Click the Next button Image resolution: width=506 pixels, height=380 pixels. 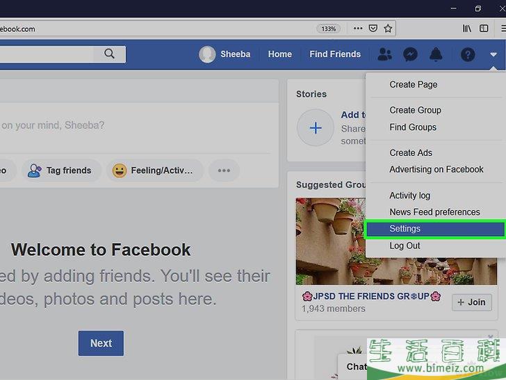[101, 343]
